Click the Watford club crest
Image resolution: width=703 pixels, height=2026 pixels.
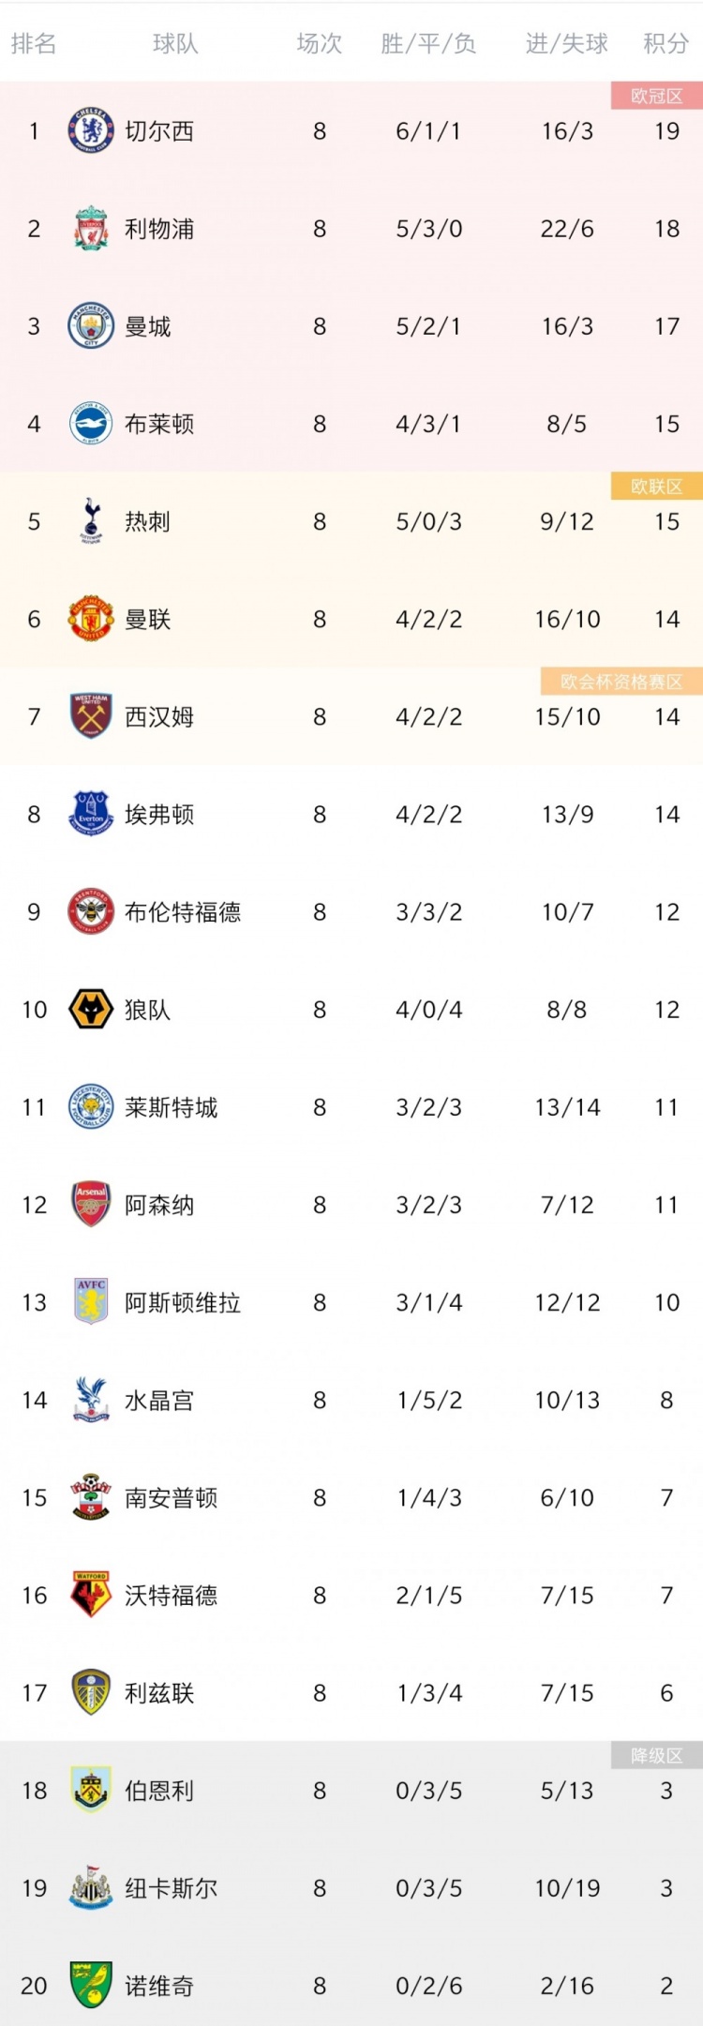tap(91, 1595)
